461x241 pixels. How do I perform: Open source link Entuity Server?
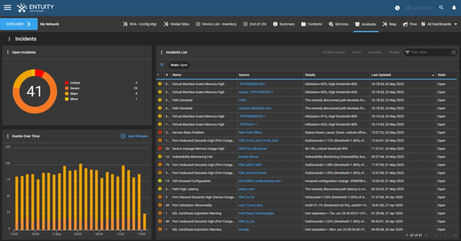pyautogui.click(x=249, y=157)
